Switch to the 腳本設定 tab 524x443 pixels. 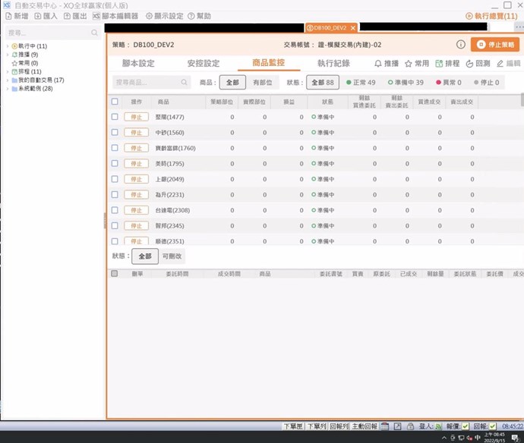click(x=138, y=63)
